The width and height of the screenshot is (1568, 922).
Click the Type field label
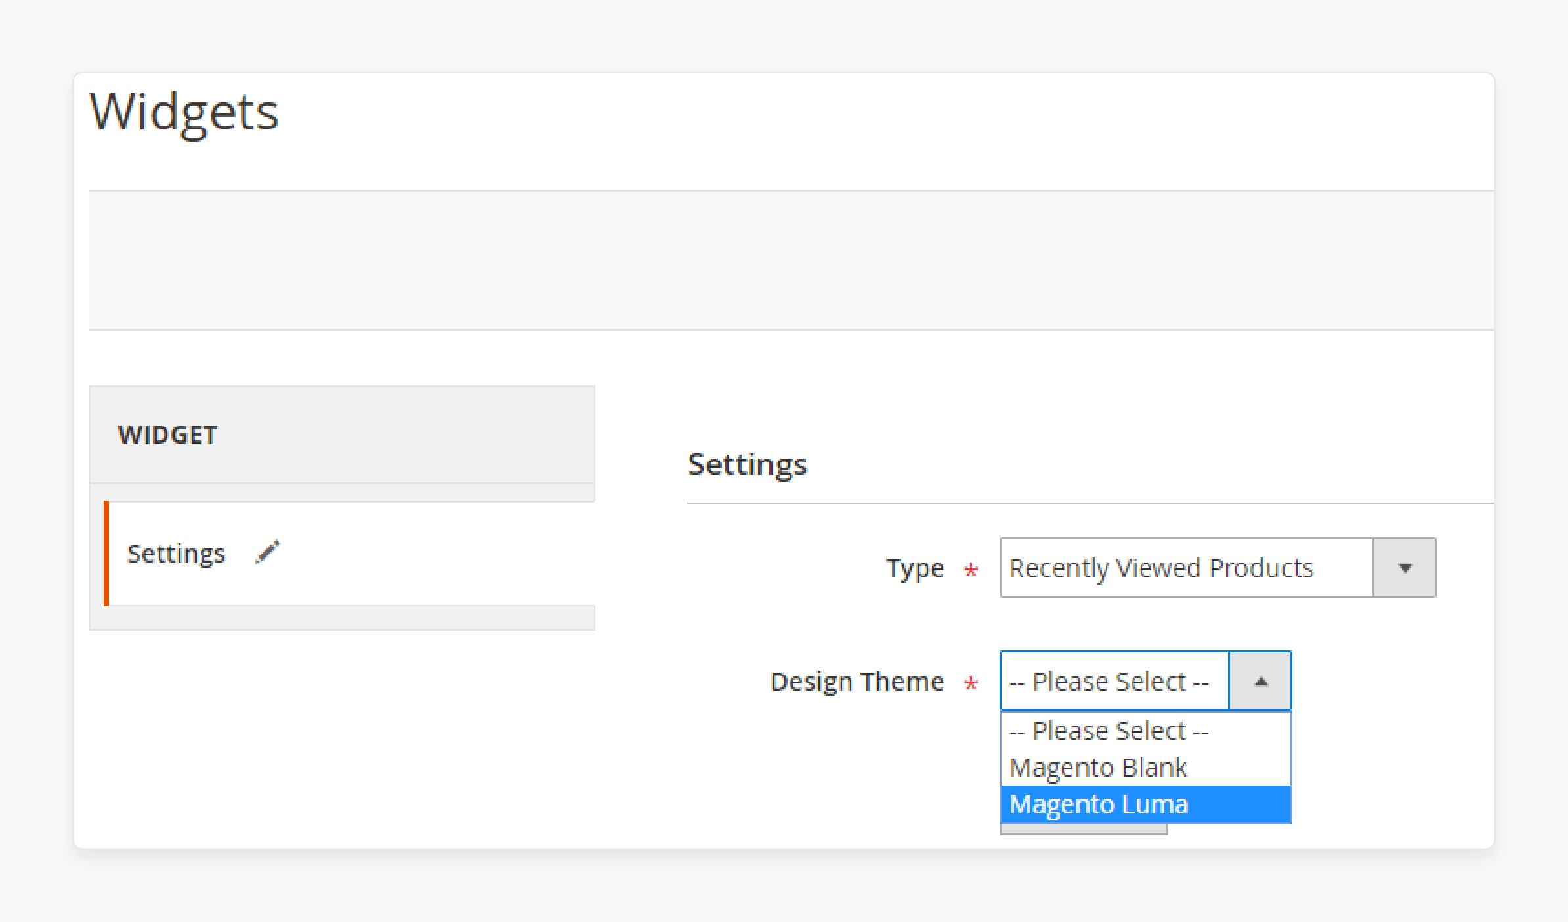coord(915,569)
